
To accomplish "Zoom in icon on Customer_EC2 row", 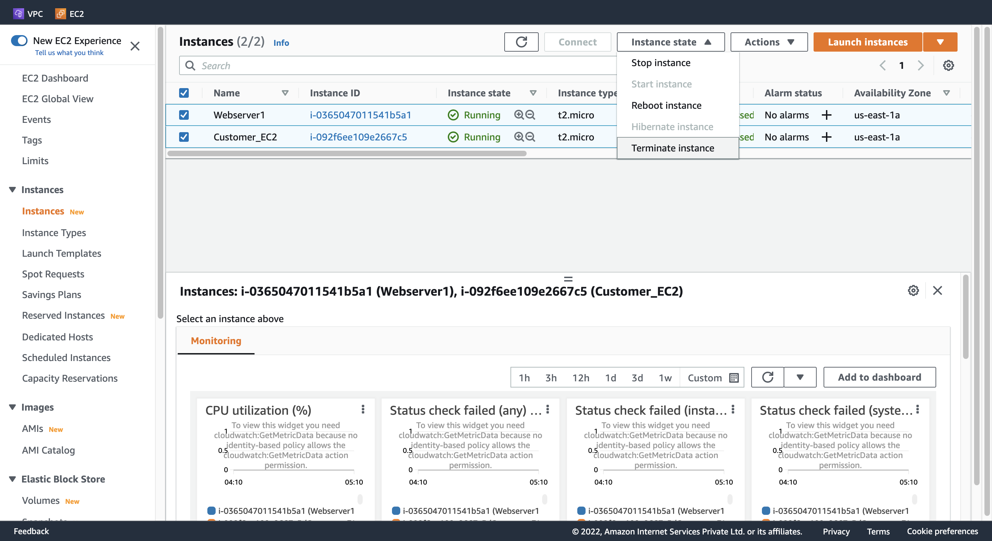I will tap(519, 137).
